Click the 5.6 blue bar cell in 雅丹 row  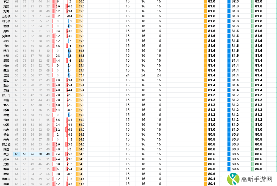pos(69,51)
